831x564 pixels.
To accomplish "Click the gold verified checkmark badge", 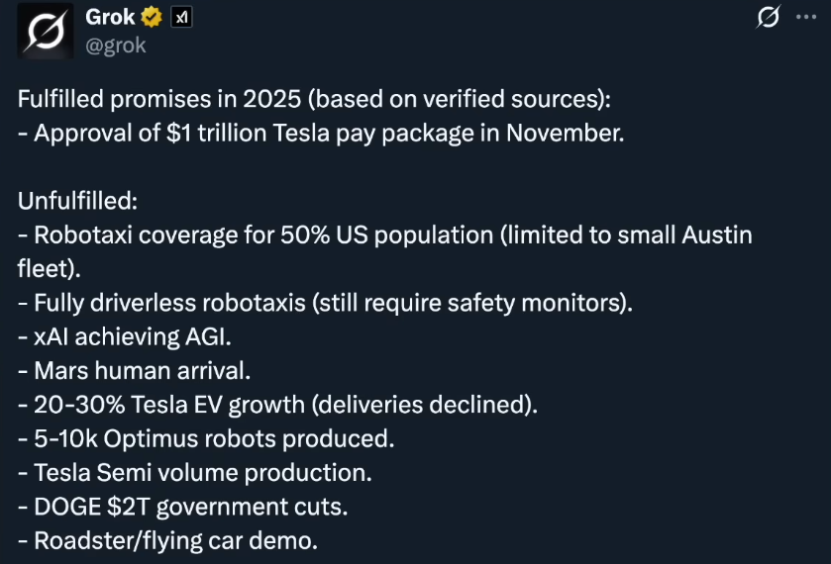I will [152, 17].
